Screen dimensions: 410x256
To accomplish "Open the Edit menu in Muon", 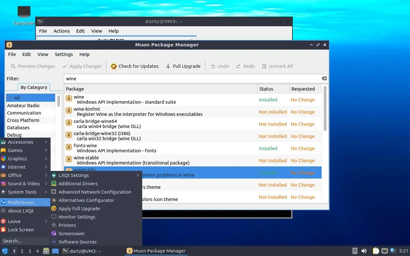I will pos(27,54).
